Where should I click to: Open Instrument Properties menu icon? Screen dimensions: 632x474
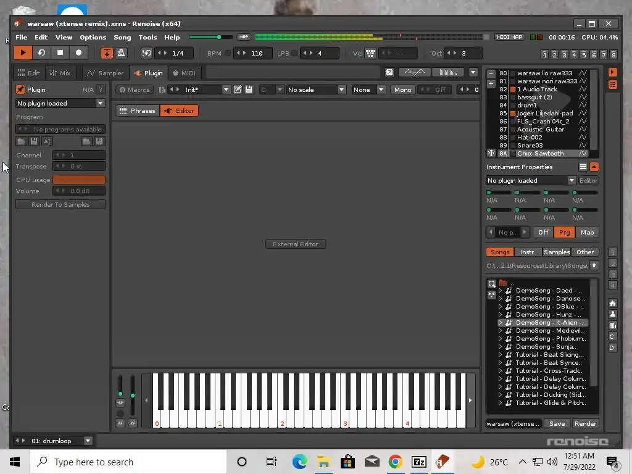coord(583,167)
